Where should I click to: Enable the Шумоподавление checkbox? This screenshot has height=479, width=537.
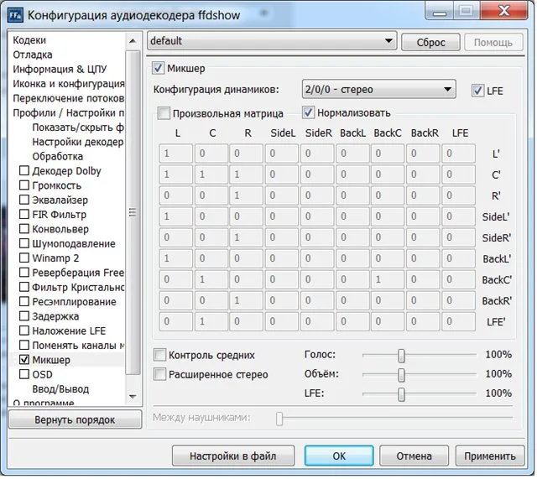24,243
